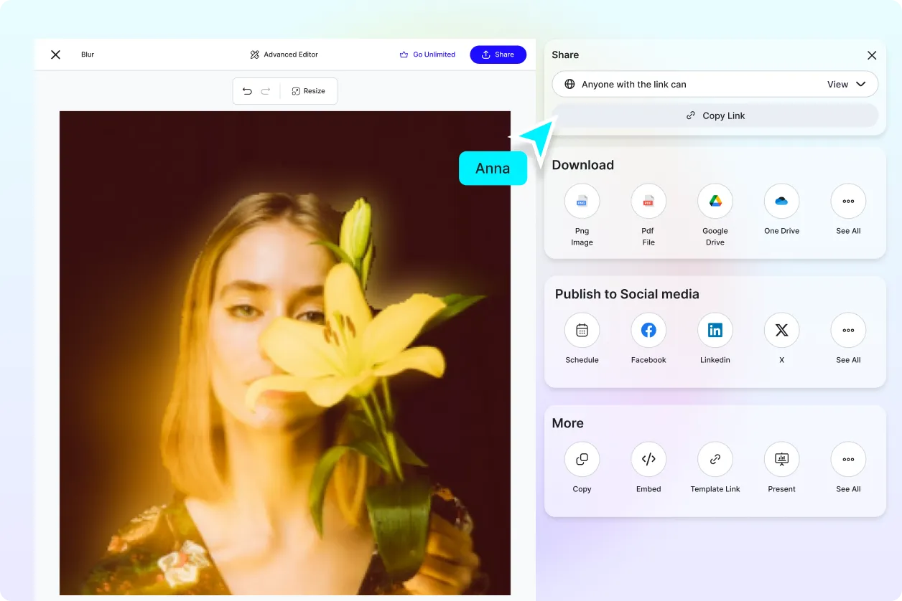Save to One Drive
902x601 pixels.
(781, 202)
